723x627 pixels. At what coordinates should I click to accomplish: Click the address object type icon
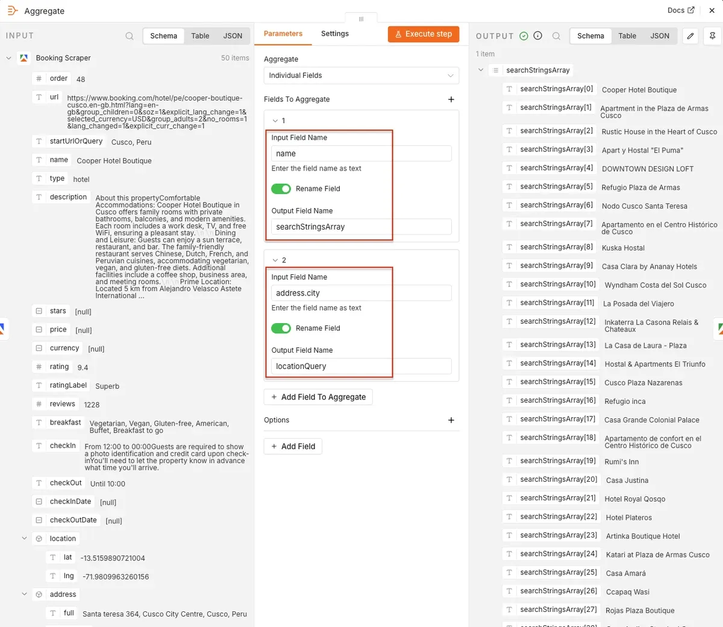39,594
